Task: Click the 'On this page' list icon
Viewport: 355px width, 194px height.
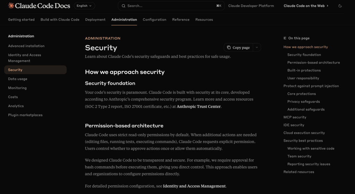Action: [x=285, y=38]
